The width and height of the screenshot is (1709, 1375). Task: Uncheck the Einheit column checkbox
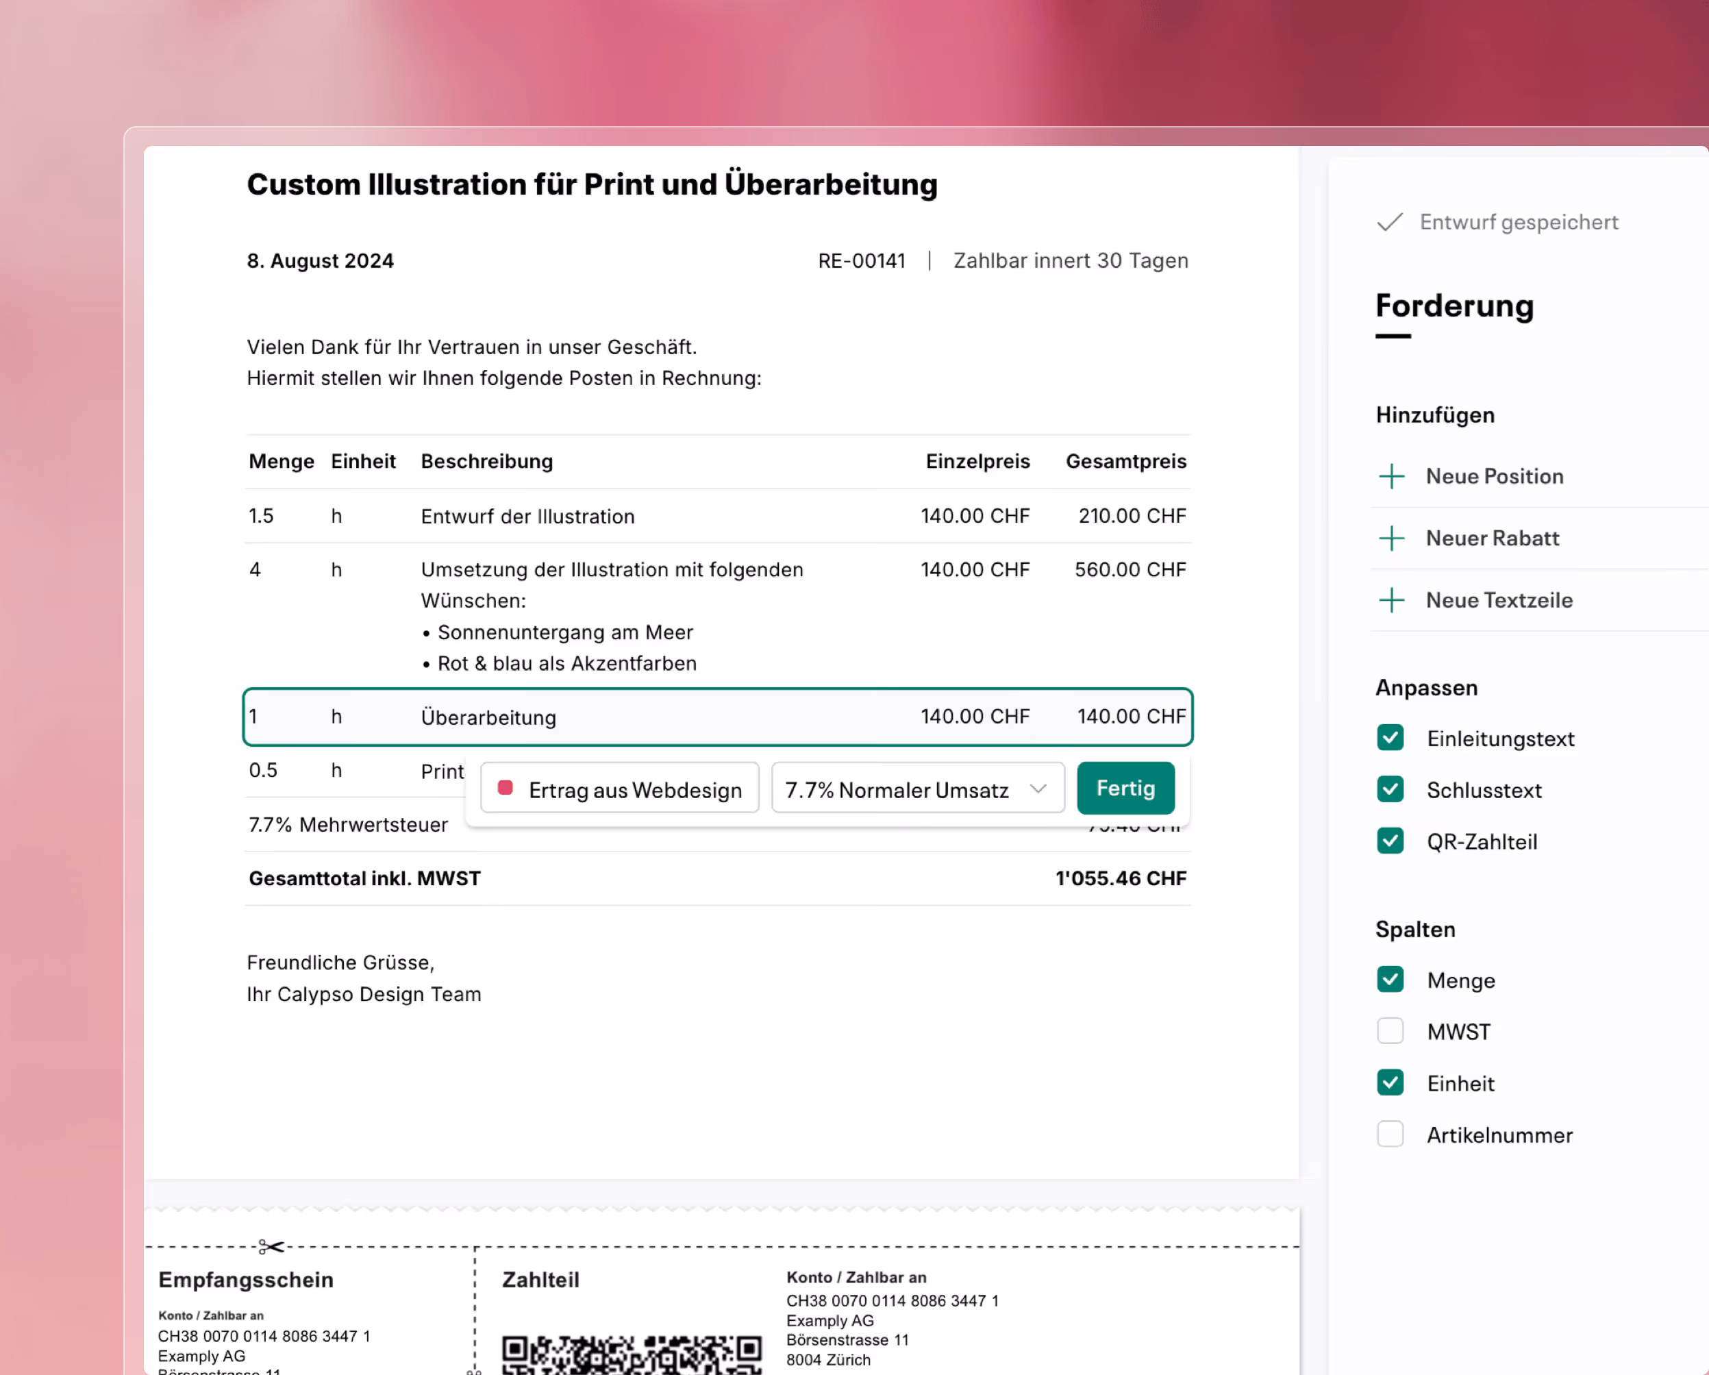point(1390,1083)
